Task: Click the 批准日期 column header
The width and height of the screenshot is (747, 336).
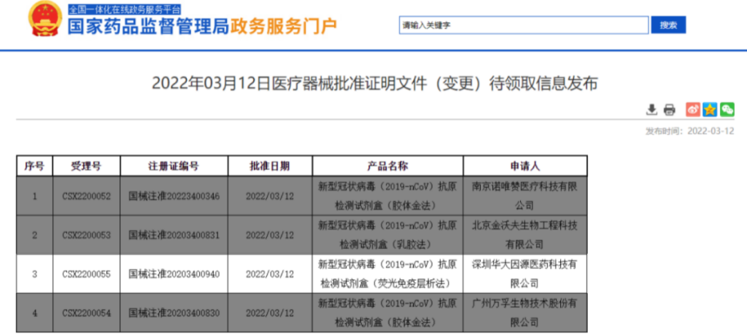Action: [270, 166]
